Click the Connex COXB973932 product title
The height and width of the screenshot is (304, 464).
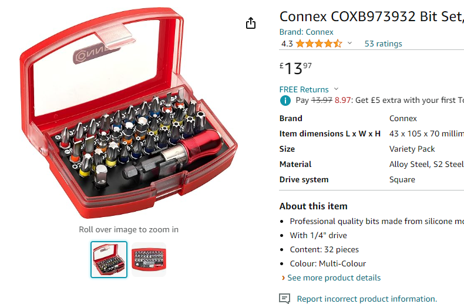tap(371, 16)
